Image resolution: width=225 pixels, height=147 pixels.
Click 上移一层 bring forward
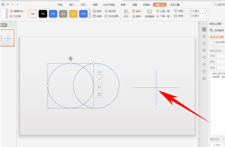[x=164, y=11]
